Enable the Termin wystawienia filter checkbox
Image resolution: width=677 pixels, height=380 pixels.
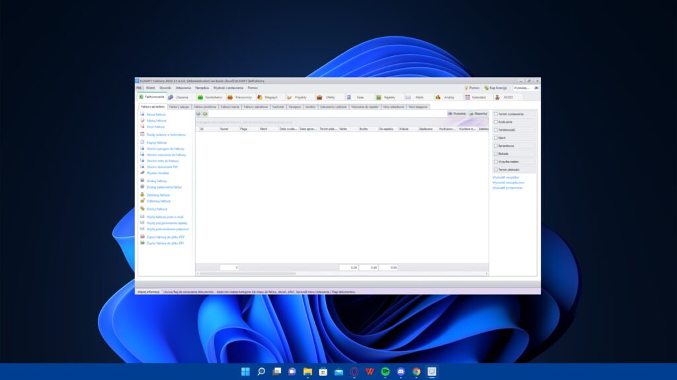pyautogui.click(x=496, y=114)
